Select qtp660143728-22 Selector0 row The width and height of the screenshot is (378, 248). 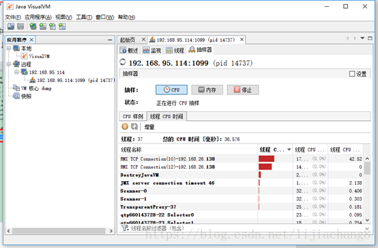(241, 215)
